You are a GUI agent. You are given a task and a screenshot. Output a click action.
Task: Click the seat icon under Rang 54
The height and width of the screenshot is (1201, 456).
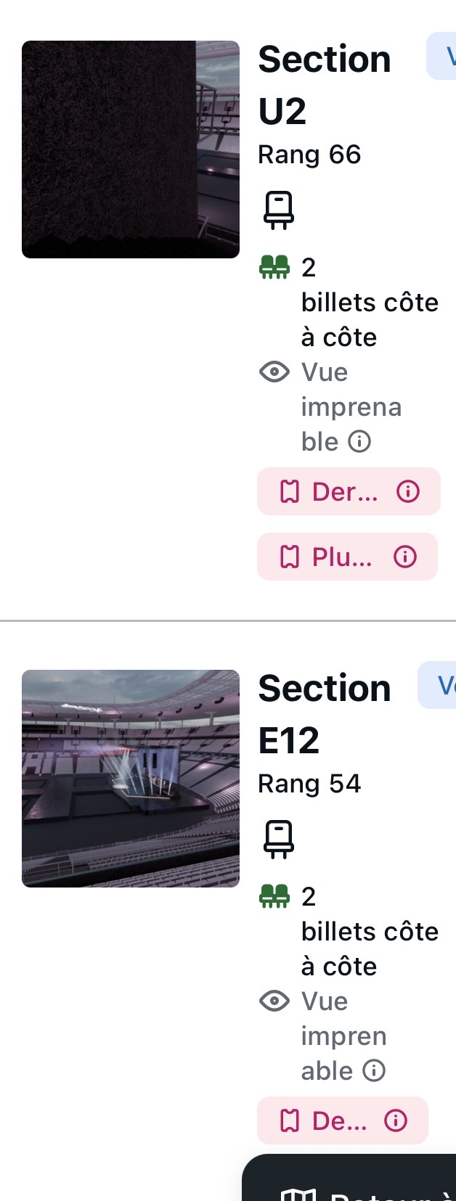click(x=279, y=840)
